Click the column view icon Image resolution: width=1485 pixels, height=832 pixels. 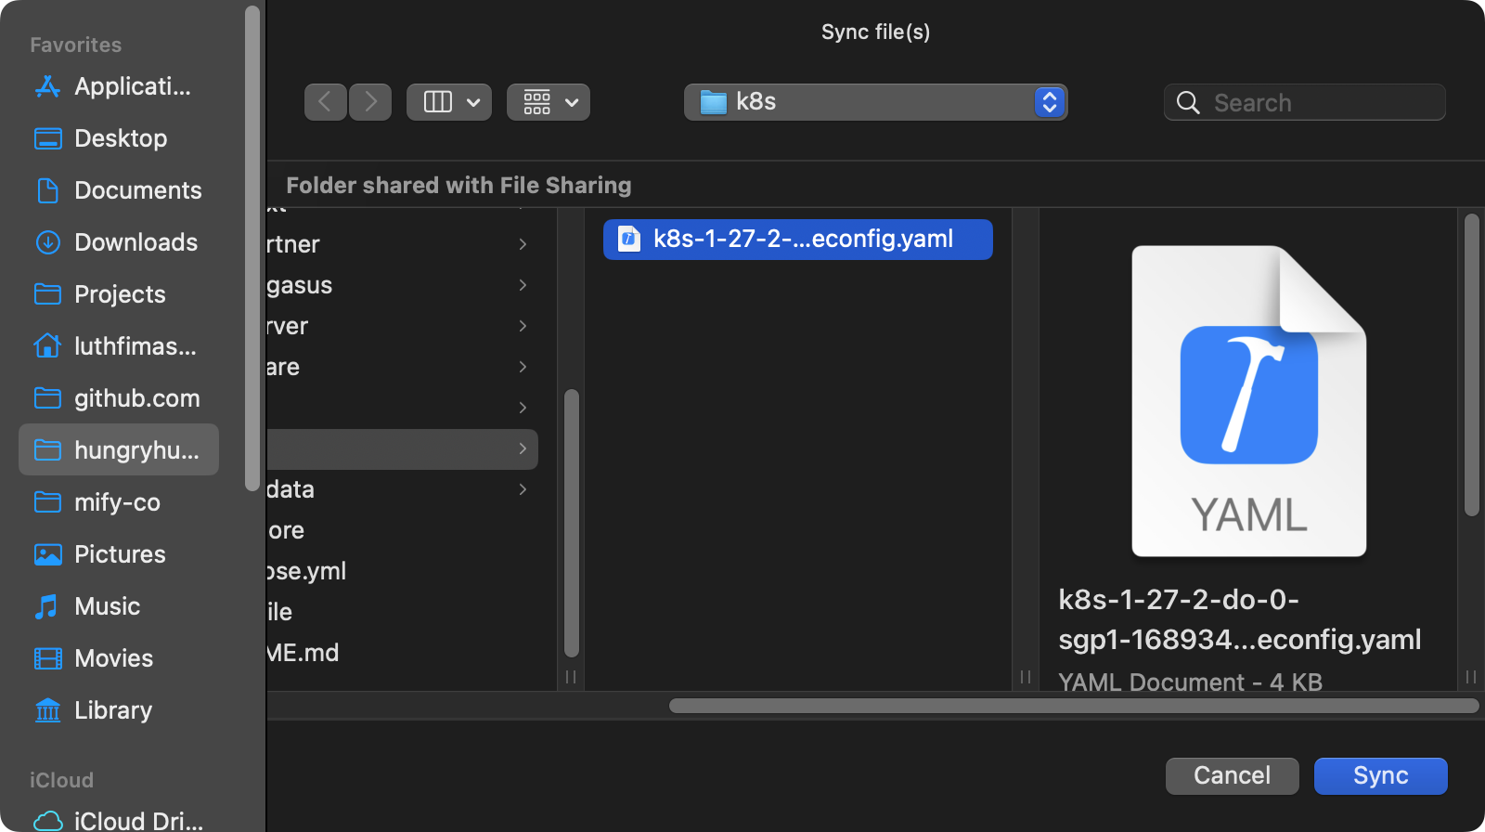point(437,102)
